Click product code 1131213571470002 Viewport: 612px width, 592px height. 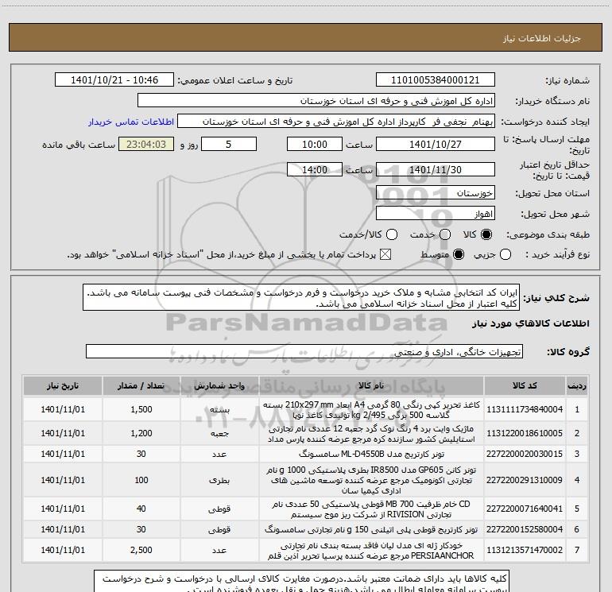tap(525, 550)
